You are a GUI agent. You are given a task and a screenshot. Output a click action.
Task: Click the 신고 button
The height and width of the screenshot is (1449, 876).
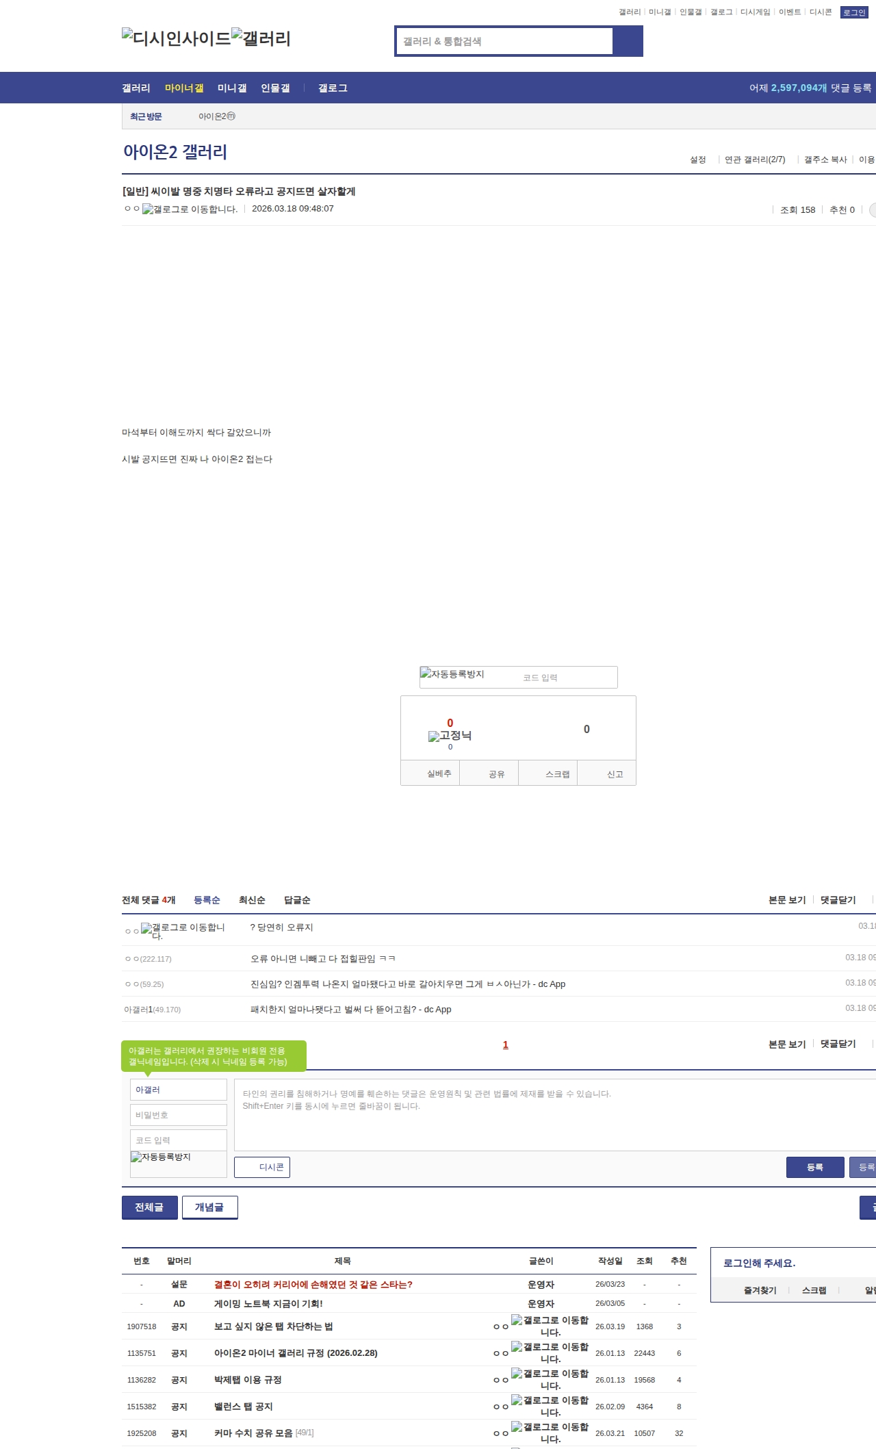tap(607, 773)
